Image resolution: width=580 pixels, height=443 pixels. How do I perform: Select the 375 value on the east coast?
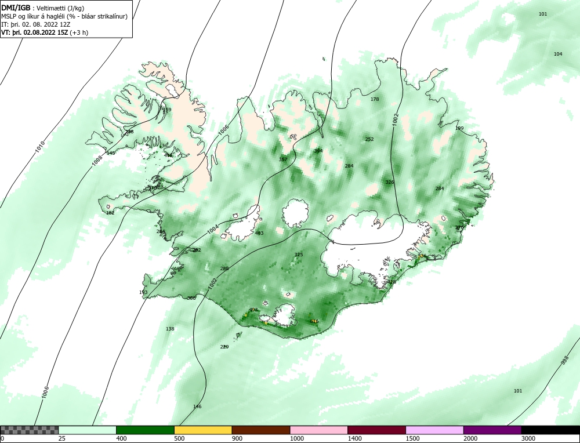459,227
